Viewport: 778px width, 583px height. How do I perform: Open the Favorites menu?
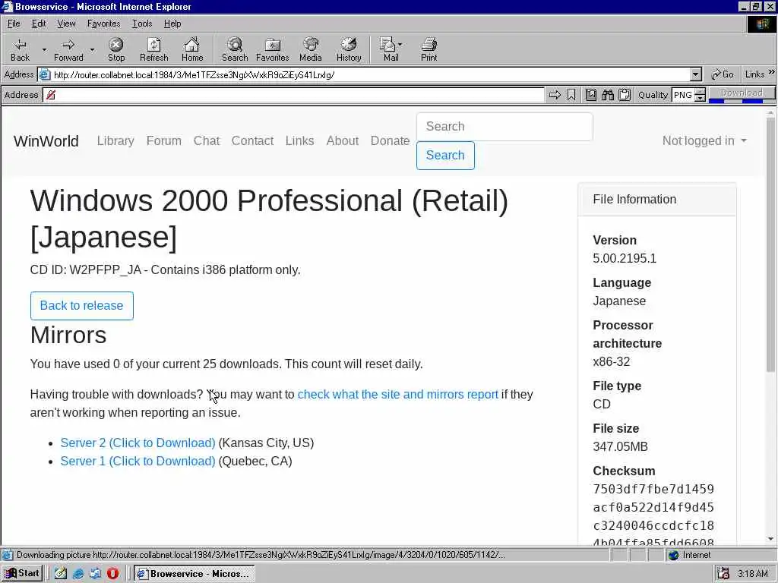(x=103, y=24)
